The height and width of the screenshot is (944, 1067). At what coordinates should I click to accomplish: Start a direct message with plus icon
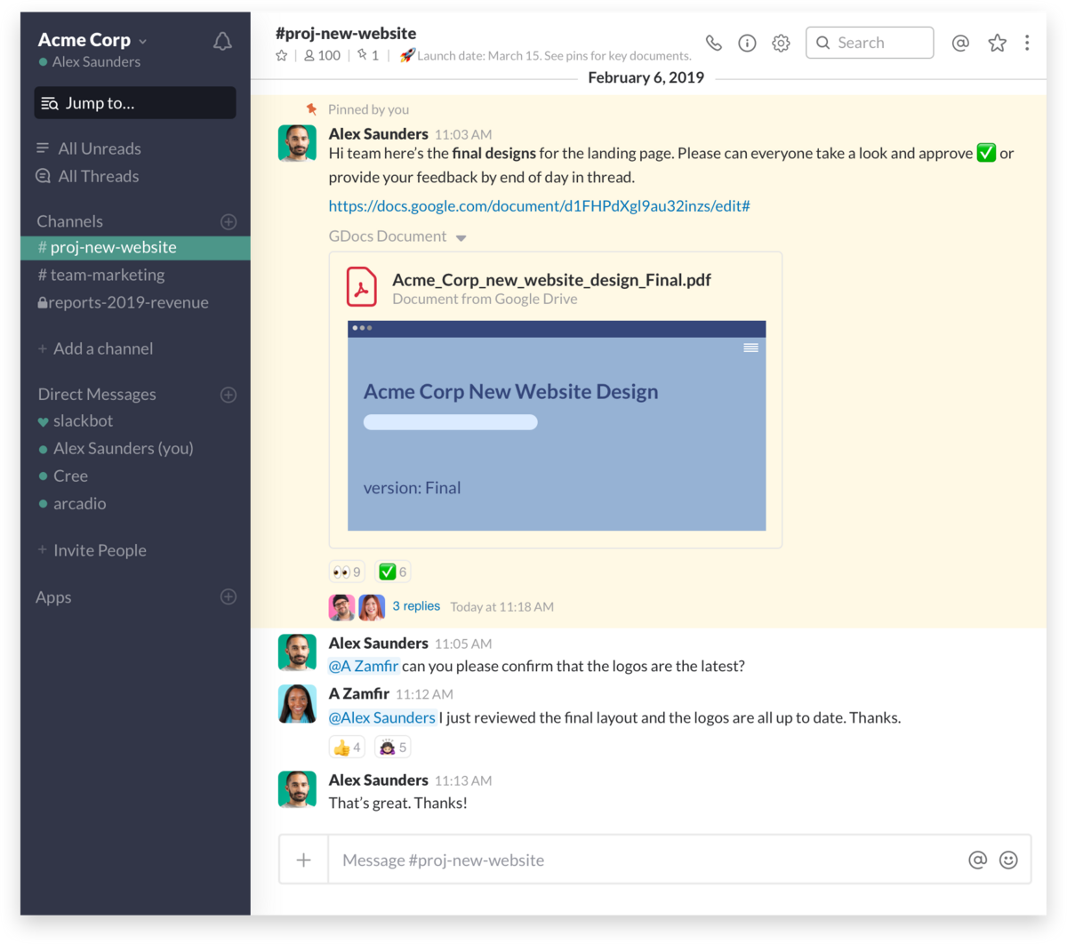coord(229,394)
